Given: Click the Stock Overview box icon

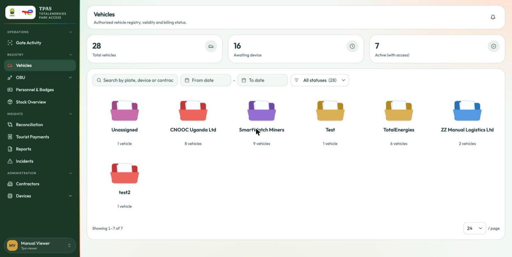Looking at the screenshot, I should pyautogui.click(x=10, y=102).
